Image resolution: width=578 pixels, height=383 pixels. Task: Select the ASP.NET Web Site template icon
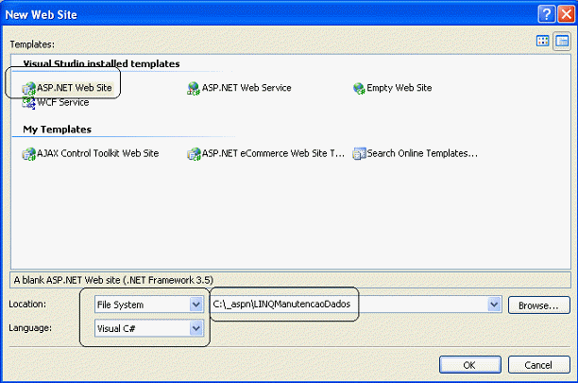28,89
